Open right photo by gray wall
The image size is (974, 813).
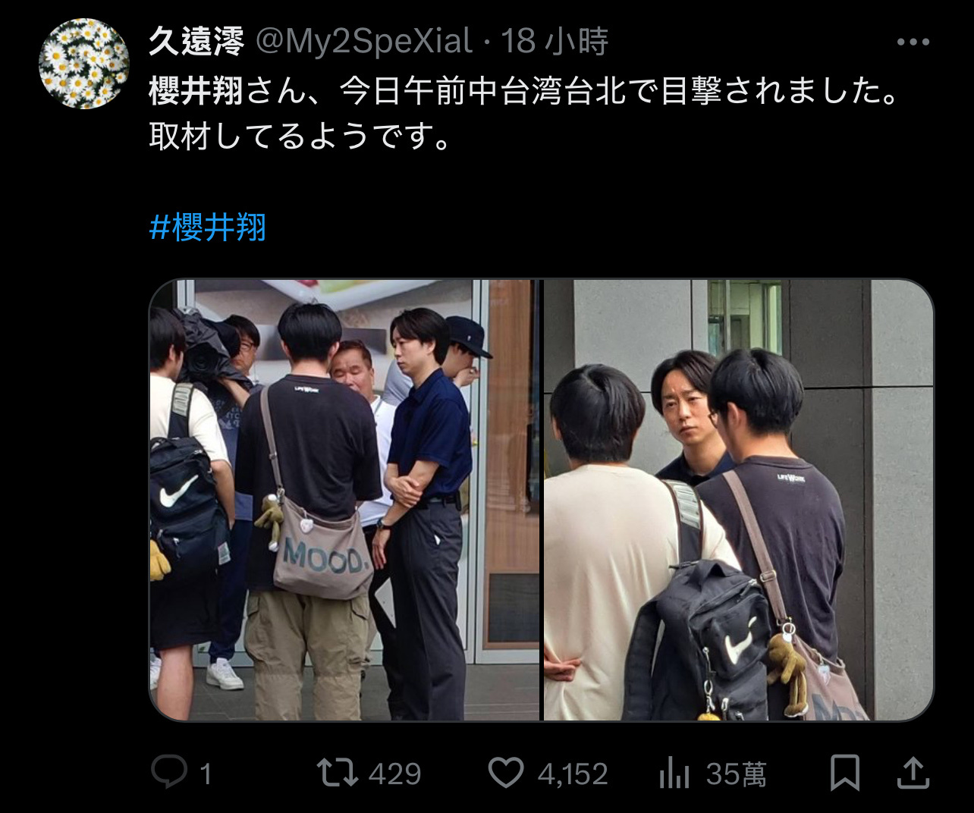pos(739,500)
